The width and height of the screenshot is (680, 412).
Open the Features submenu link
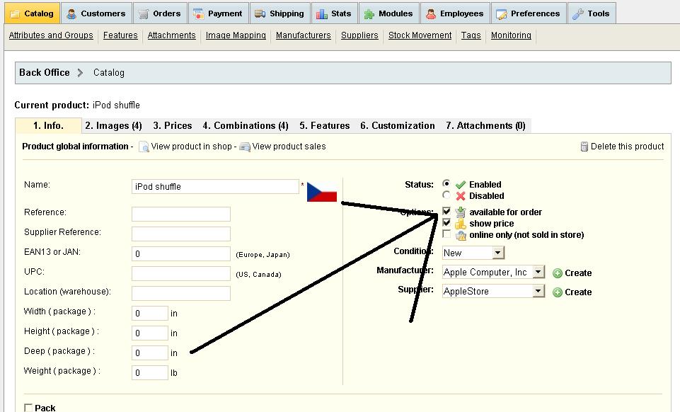(120, 35)
